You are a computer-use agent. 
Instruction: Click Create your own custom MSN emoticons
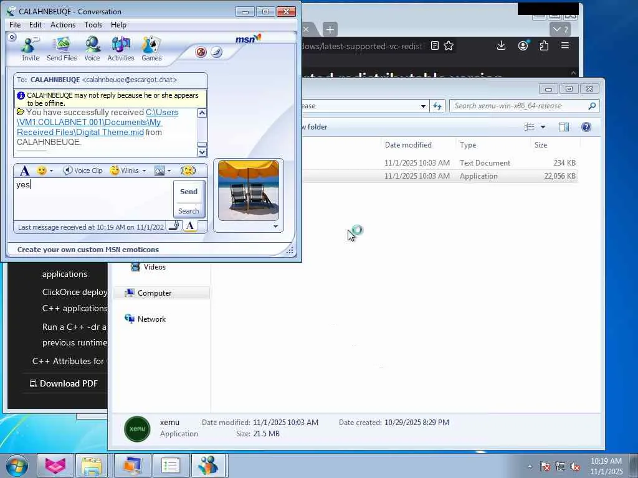point(88,250)
